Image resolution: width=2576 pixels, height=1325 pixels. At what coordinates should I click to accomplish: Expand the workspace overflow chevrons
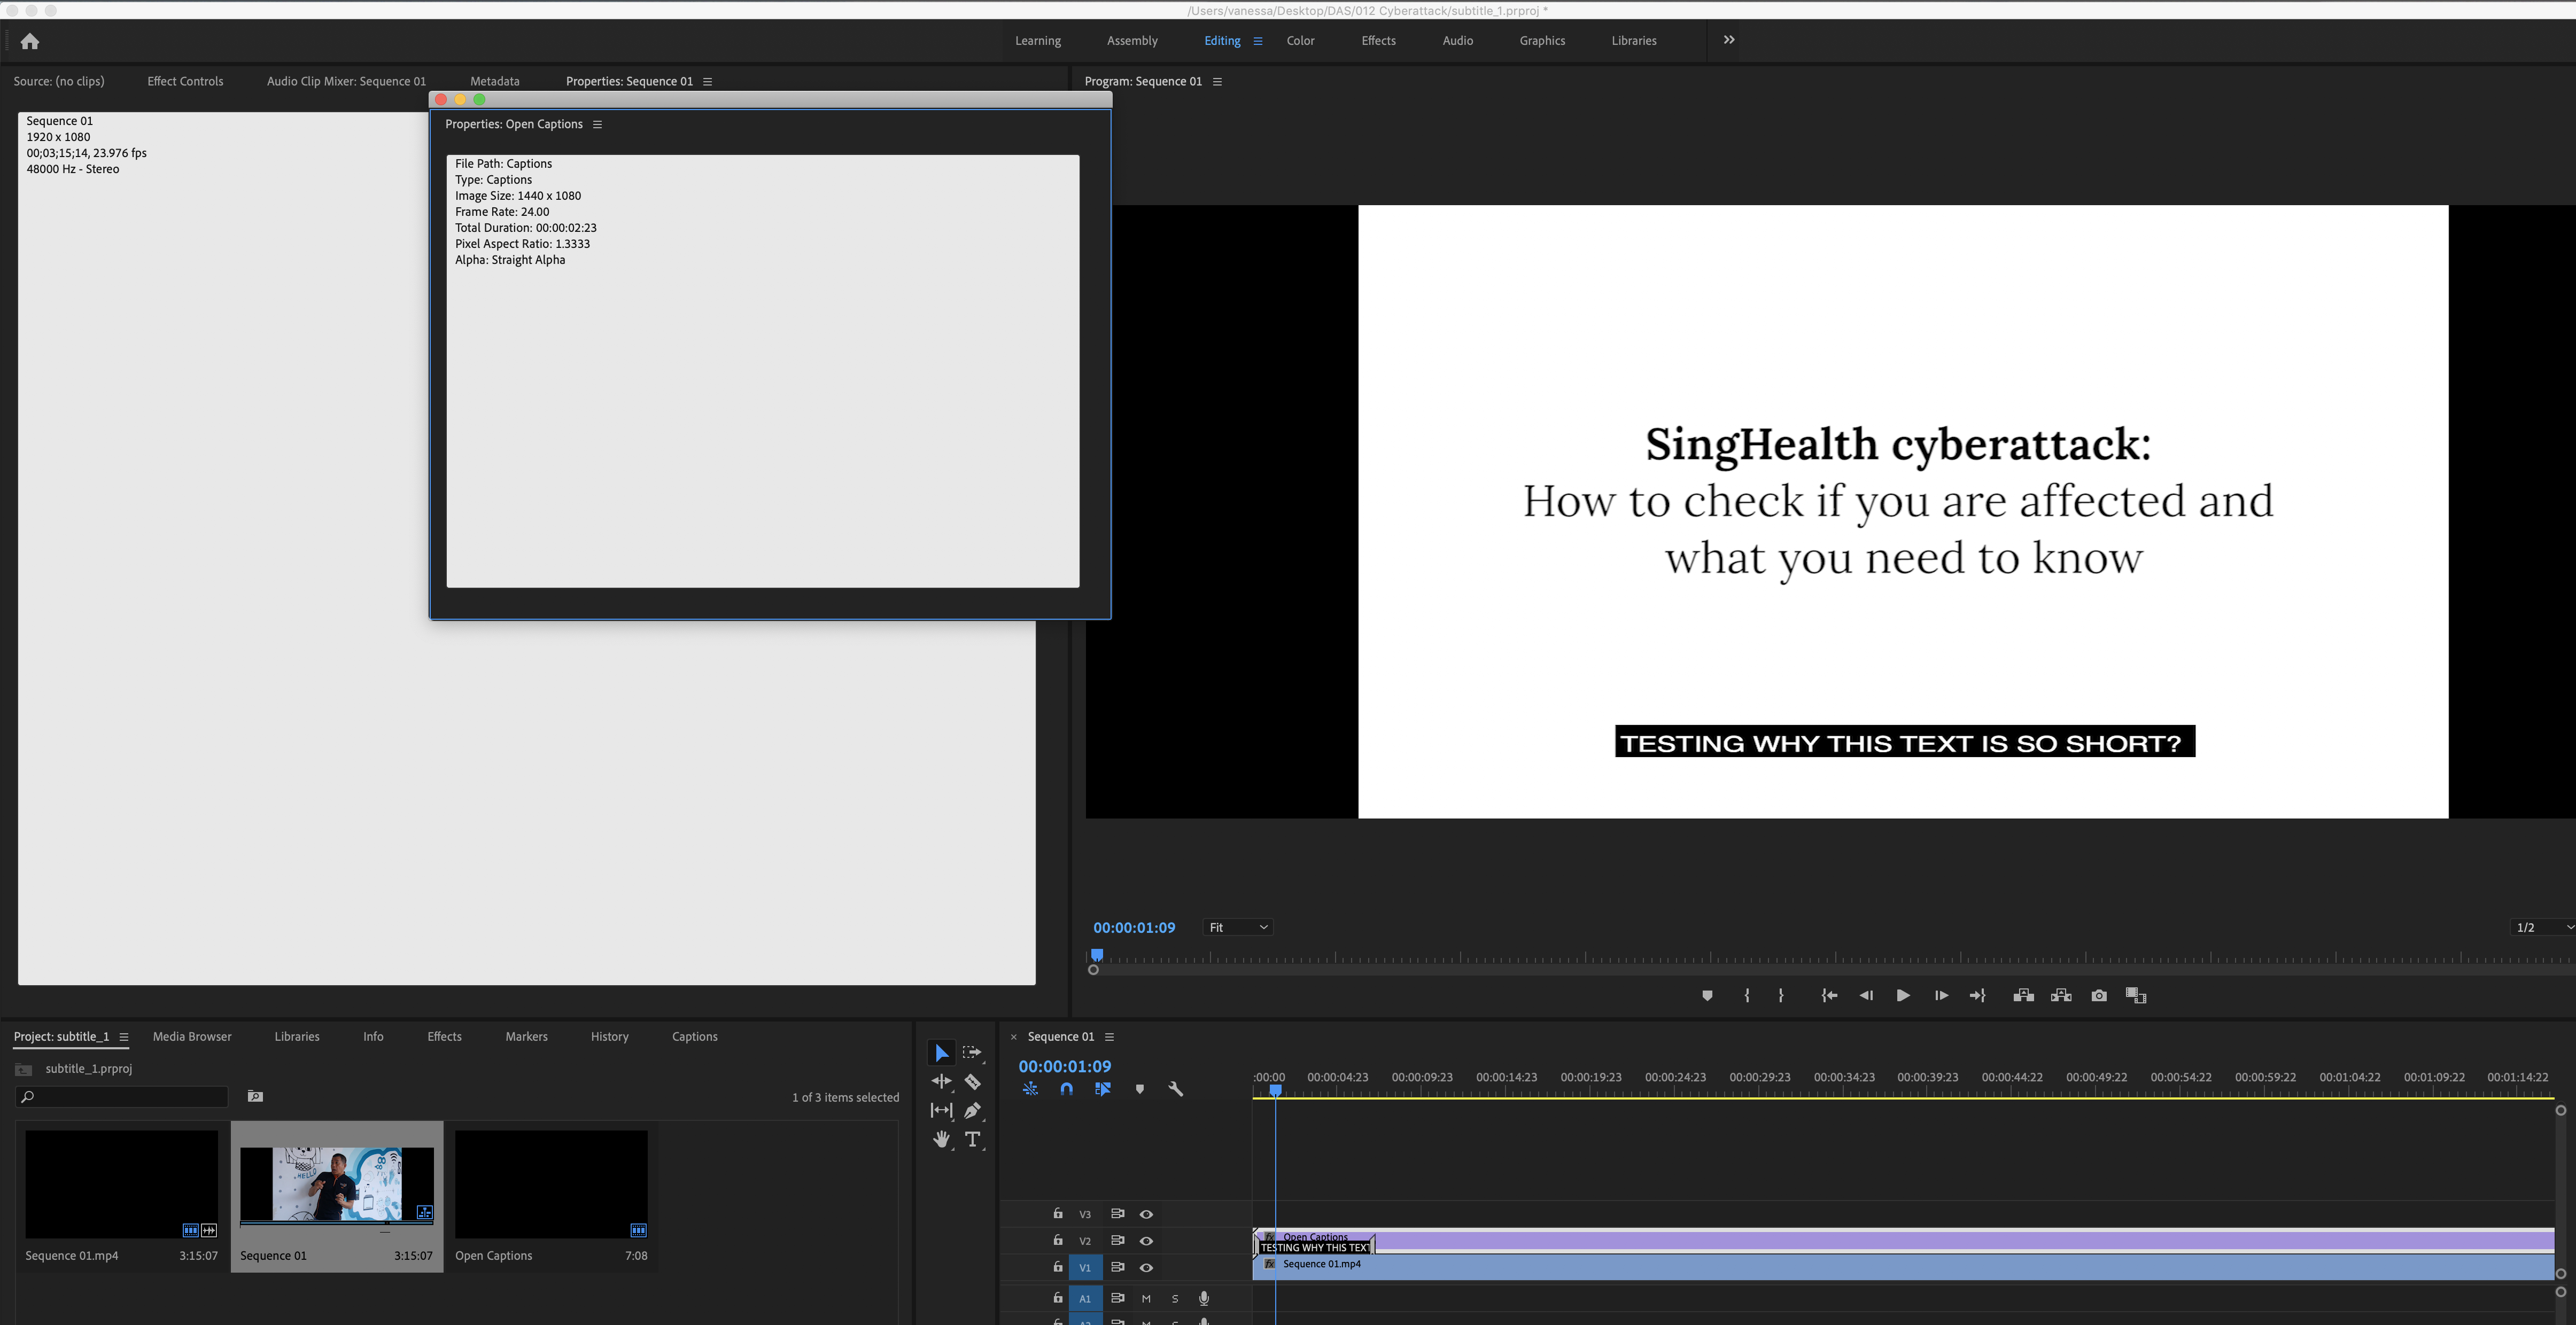coord(1729,40)
